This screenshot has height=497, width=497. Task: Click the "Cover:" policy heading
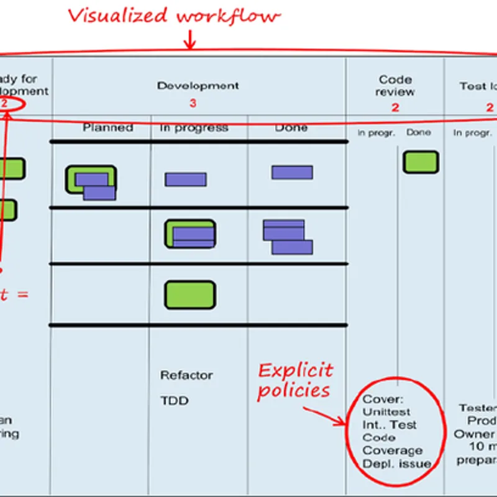[x=383, y=399]
